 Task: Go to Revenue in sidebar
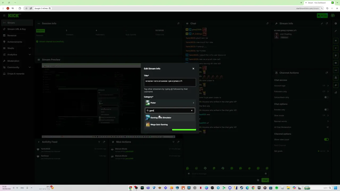pos(17,36)
